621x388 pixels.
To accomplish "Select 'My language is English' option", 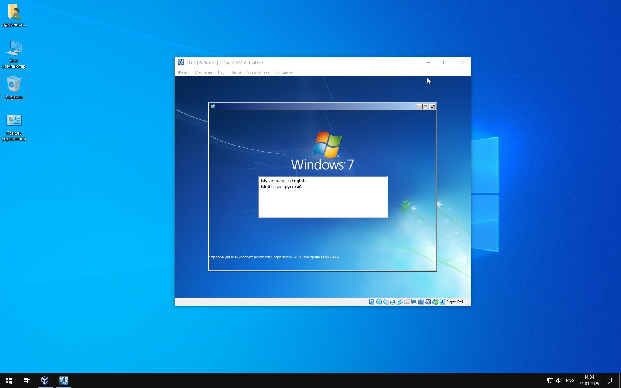I will pos(283,181).
